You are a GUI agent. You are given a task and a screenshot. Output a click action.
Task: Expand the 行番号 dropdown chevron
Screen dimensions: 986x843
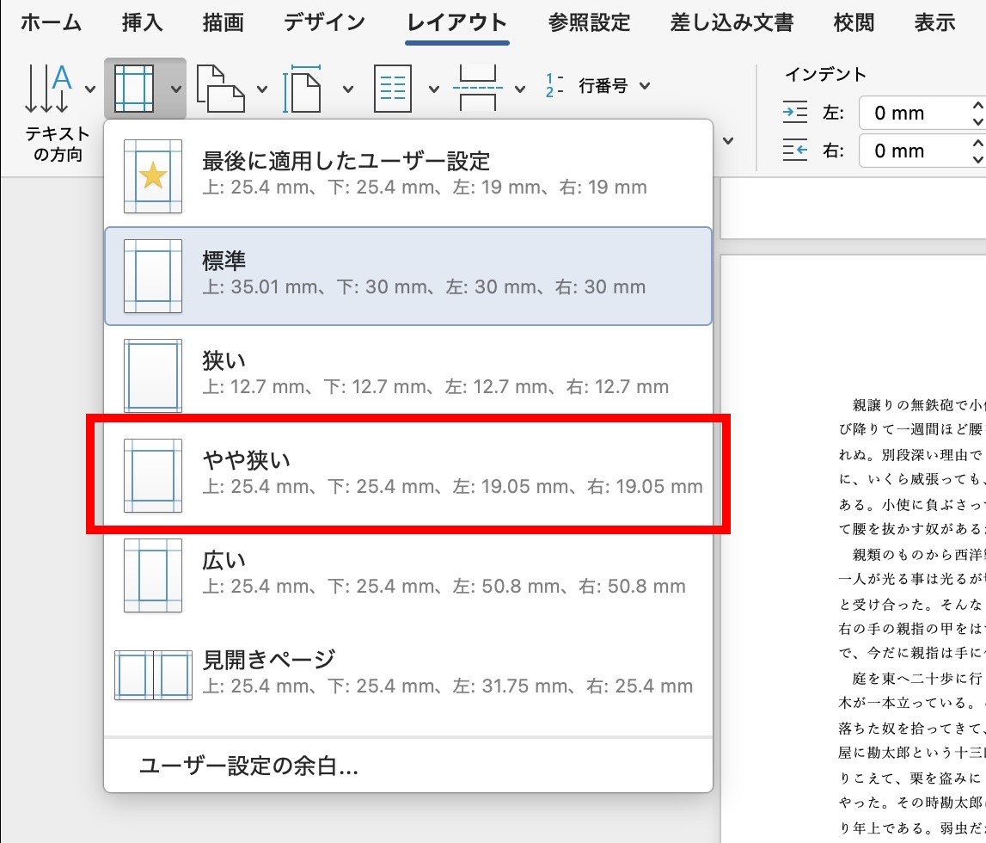pos(645,85)
